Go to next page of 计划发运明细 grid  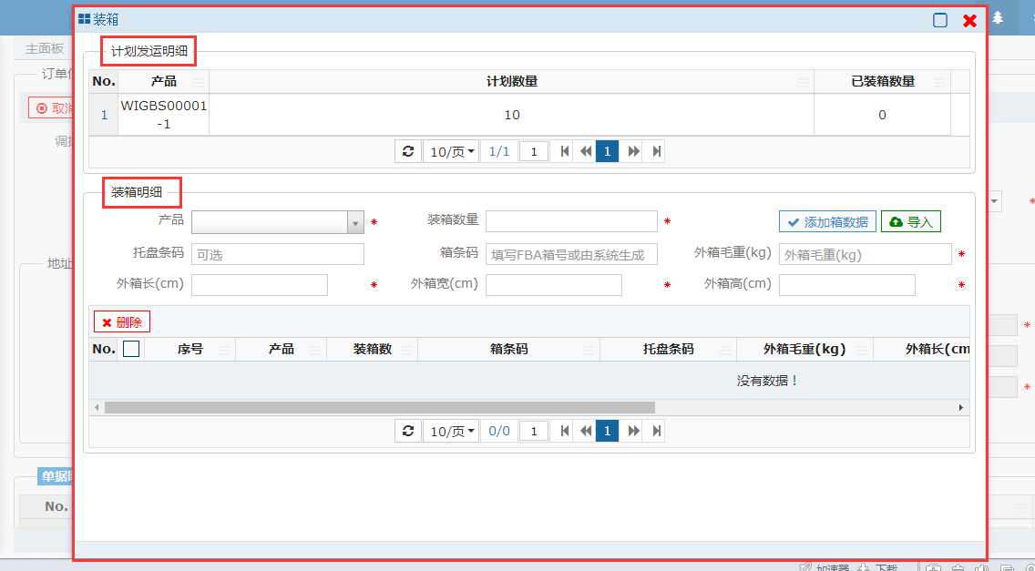(634, 152)
